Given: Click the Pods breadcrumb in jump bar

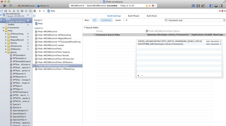Looking at the screenshot, I should click(x=51, y=11).
